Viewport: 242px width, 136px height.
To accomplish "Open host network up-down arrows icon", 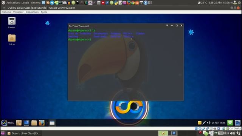I will click(x=238, y=133).
